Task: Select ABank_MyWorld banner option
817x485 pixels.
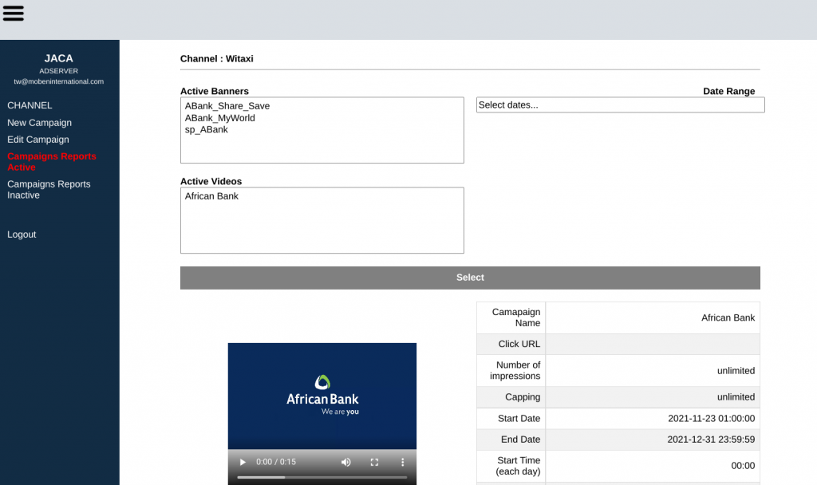Action: (x=219, y=118)
